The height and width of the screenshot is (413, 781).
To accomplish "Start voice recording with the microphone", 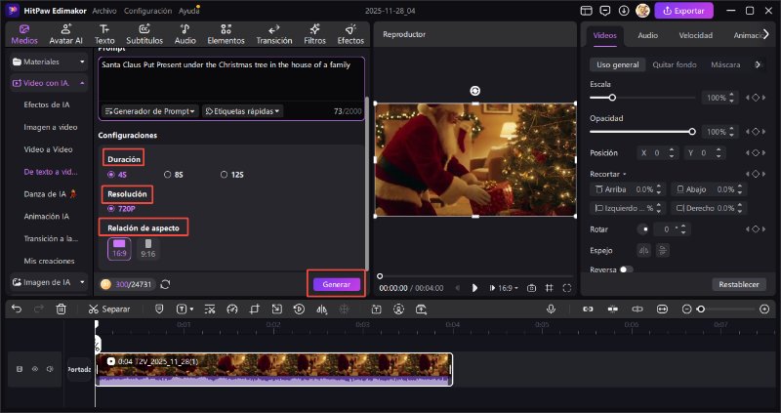I will coord(551,310).
